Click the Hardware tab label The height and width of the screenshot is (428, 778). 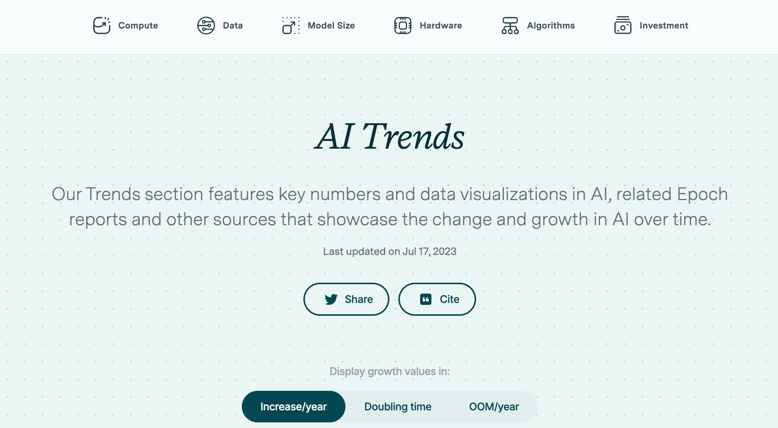(441, 25)
